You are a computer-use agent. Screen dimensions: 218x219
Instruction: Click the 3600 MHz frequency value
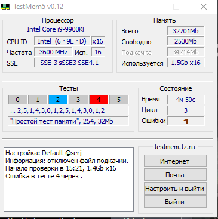click(x=53, y=52)
